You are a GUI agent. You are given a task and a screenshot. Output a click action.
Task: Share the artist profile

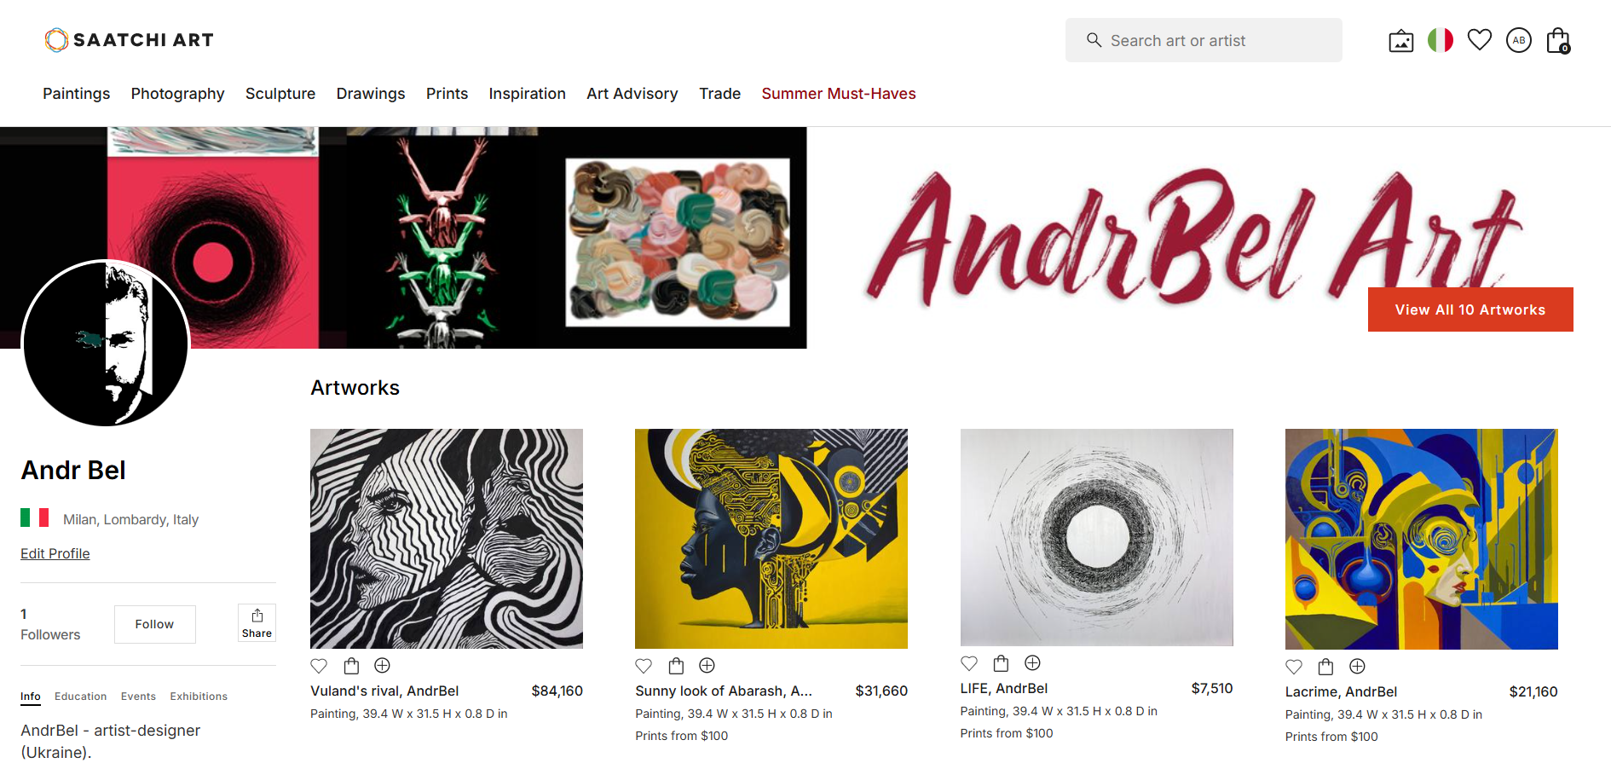pyautogui.click(x=257, y=623)
